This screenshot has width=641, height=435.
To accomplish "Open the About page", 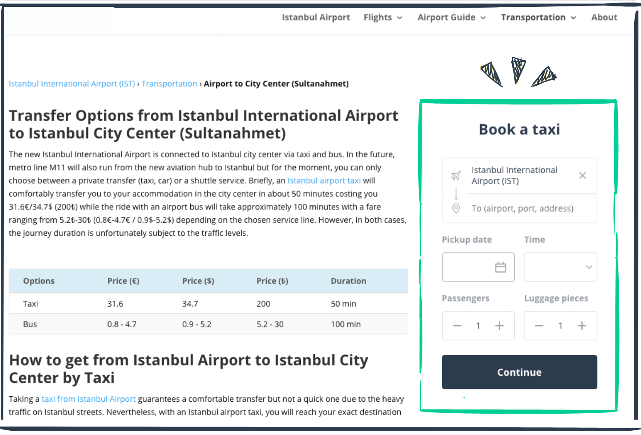I will click(x=604, y=17).
